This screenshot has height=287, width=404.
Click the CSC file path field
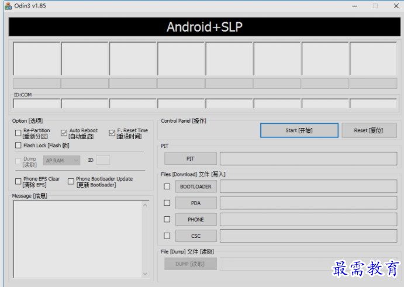point(309,236)
